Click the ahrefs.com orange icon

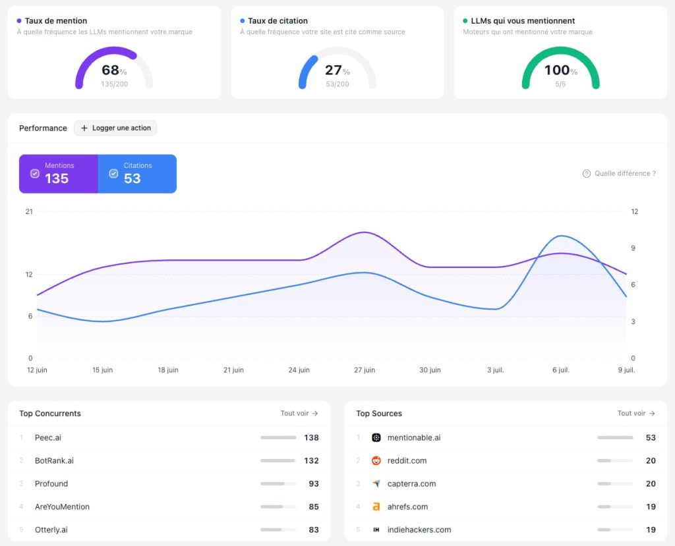coord(376,506)
